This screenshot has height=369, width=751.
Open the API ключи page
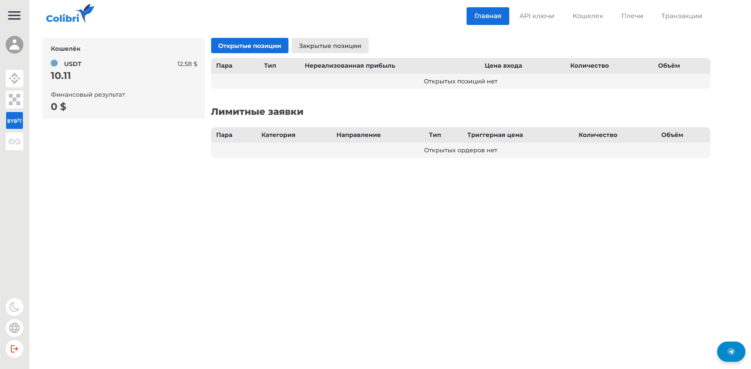tap(537, 16)
